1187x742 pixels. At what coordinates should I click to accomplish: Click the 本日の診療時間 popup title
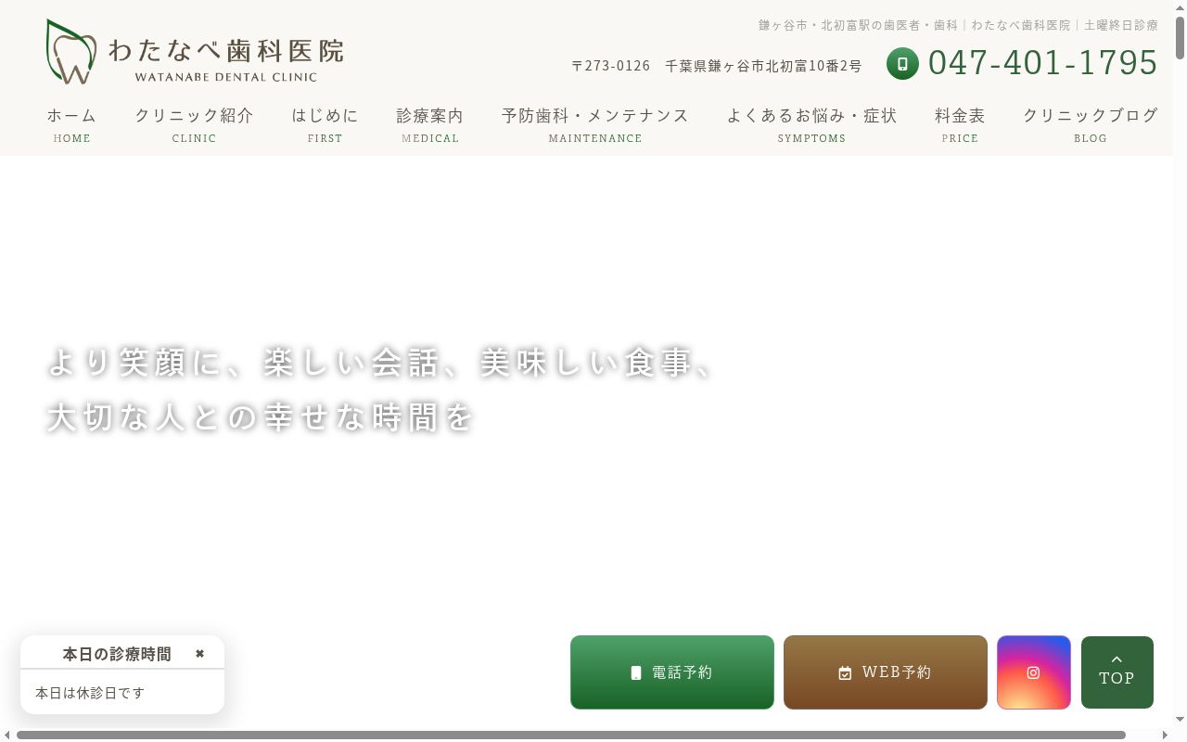pos(117,654)
